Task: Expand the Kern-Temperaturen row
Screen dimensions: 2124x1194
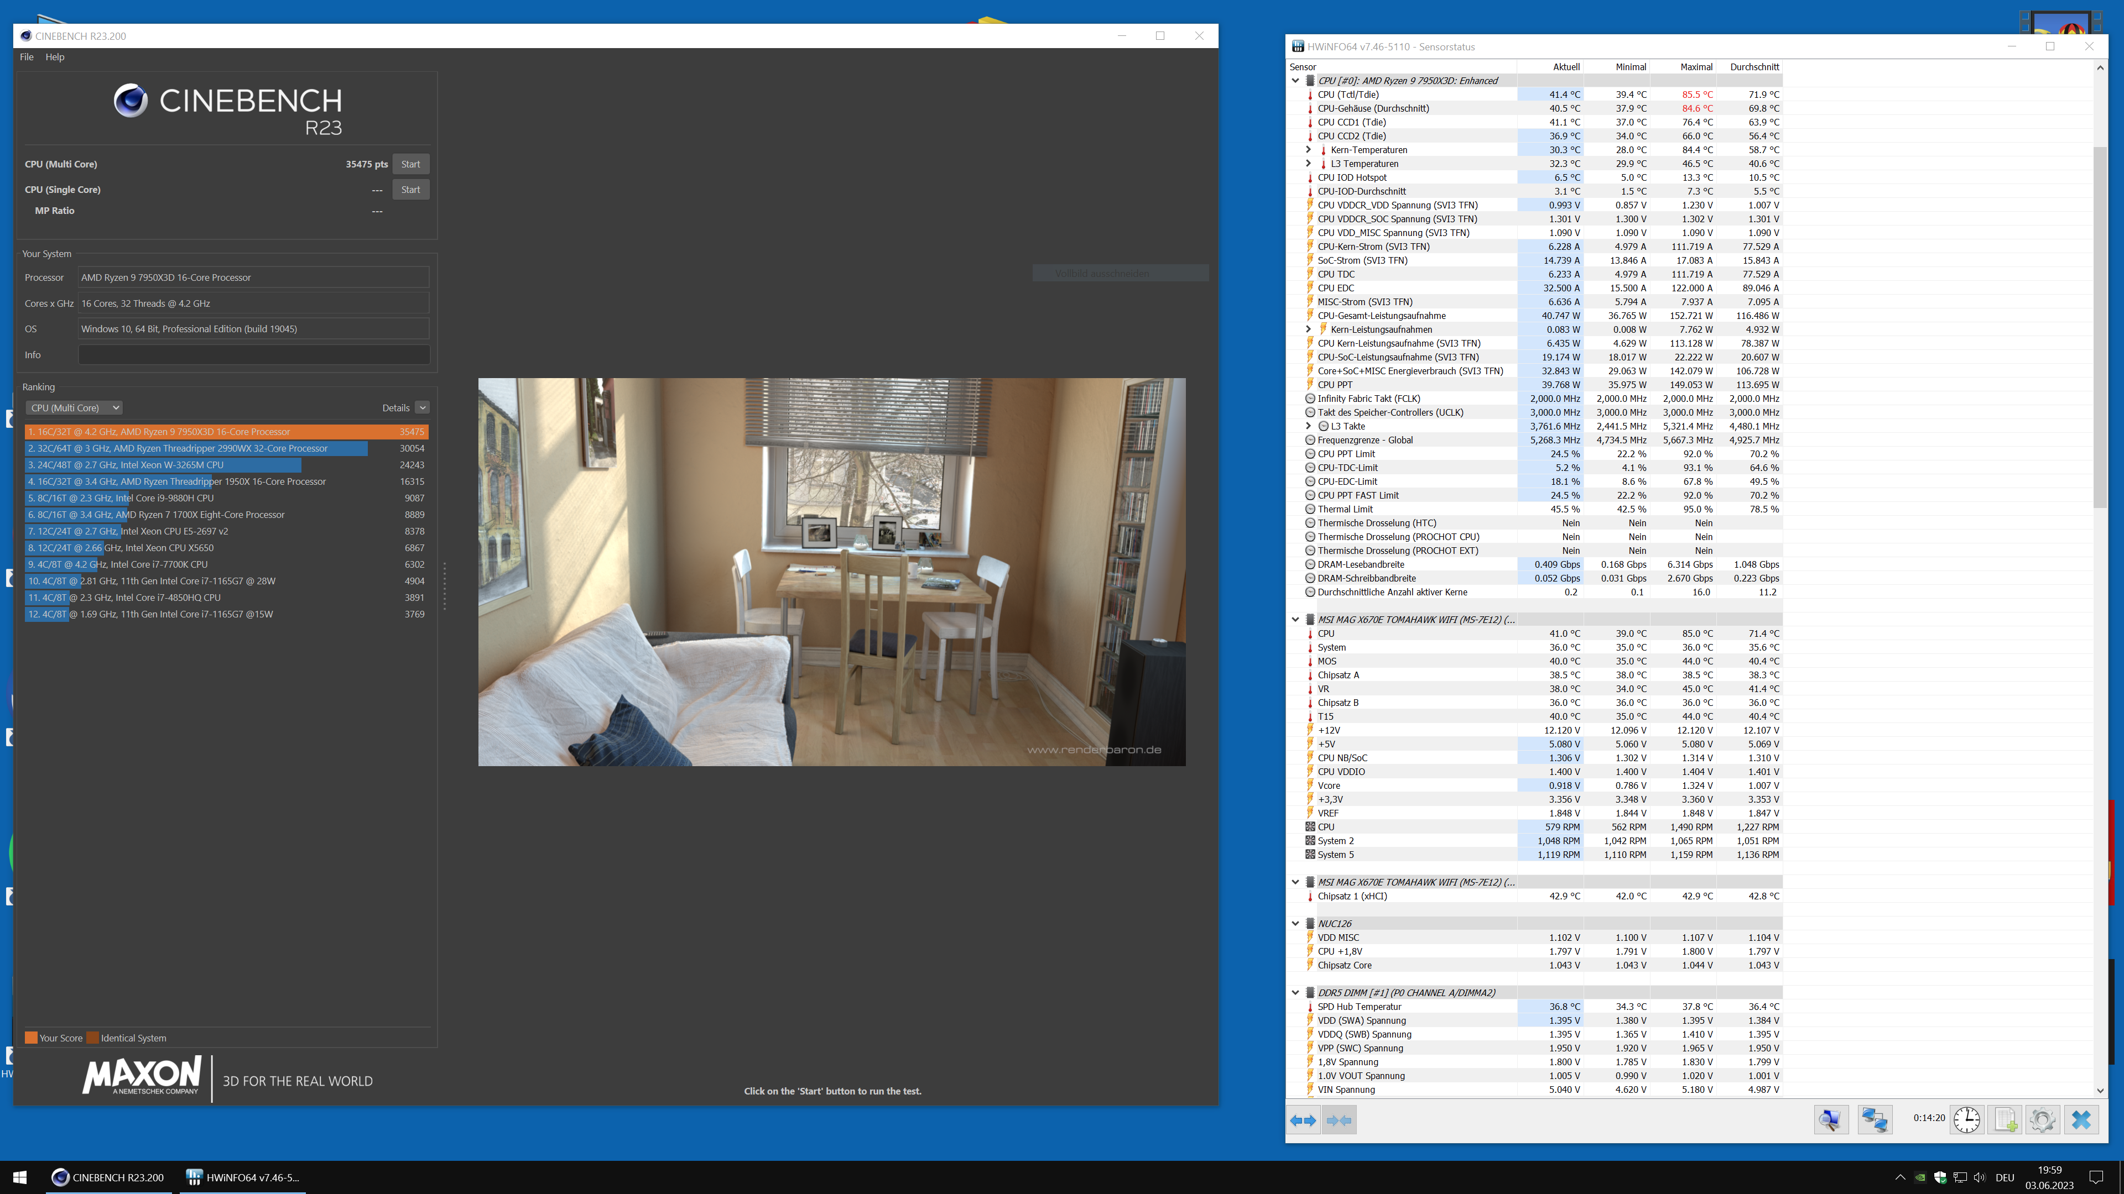Action: (x=1309, y=150)
